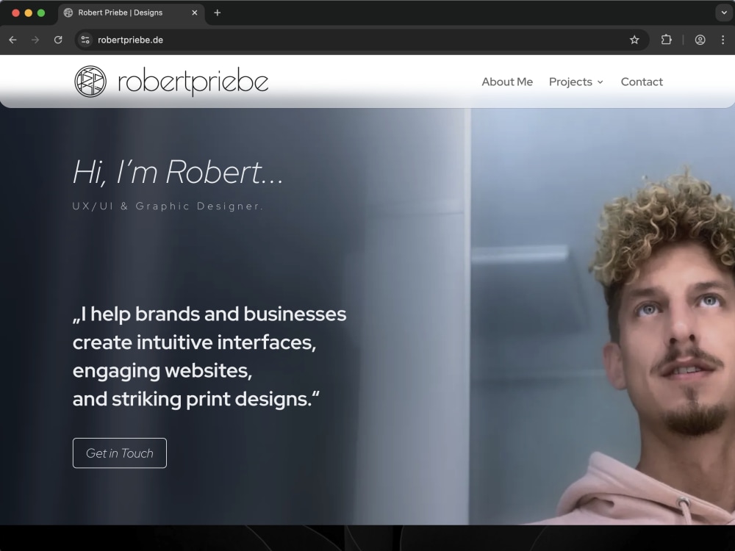
Task: Open the Contact page
Action: pyautogui.click(x=642, y=82)
